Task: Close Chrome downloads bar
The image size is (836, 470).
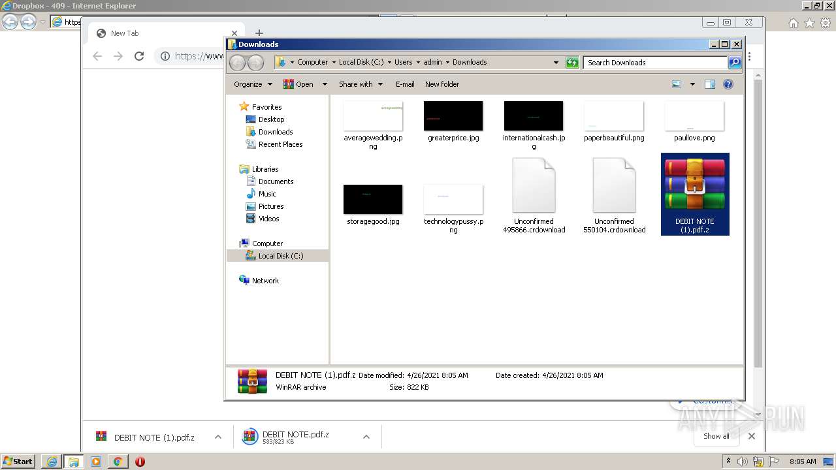Action: tap(752, 436)
